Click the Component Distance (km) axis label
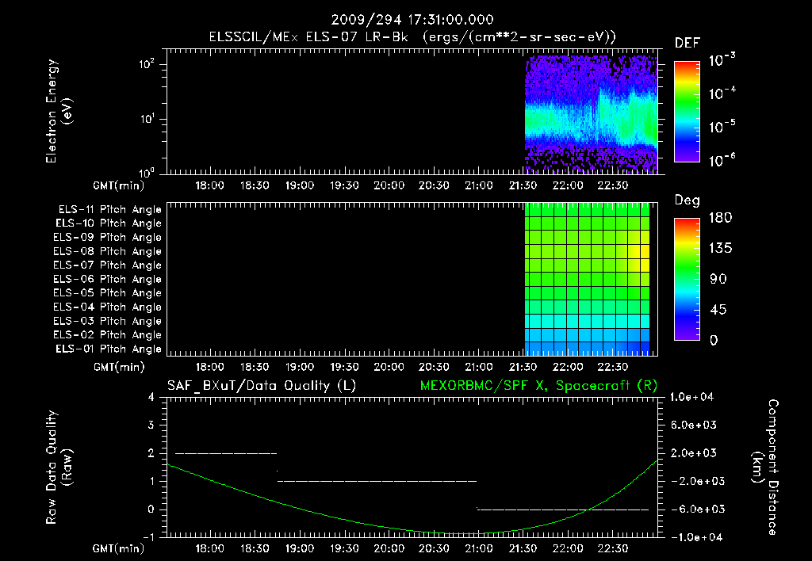Viewport: 812px width, 561px height. pos(765,467)
